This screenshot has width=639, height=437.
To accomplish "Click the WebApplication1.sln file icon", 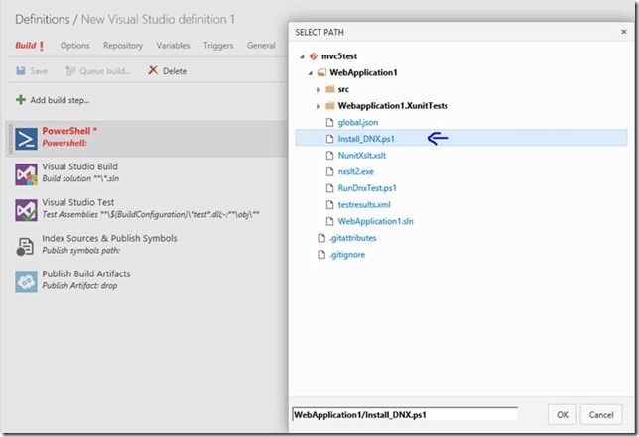I will (x=330, y=221).
